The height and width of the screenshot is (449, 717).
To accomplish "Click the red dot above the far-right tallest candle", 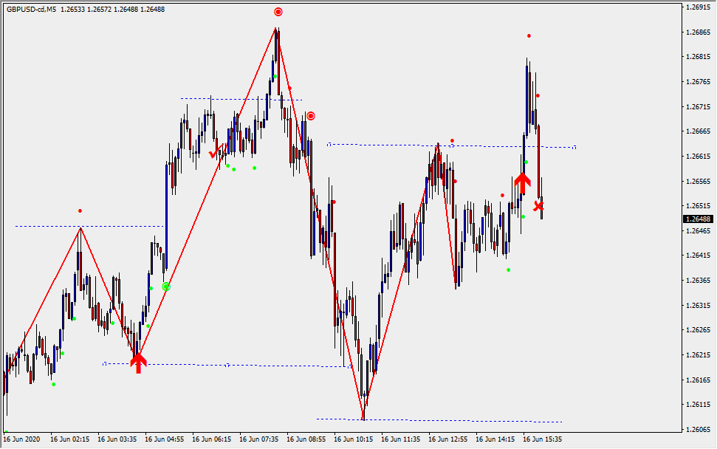I will coord(529,35).
